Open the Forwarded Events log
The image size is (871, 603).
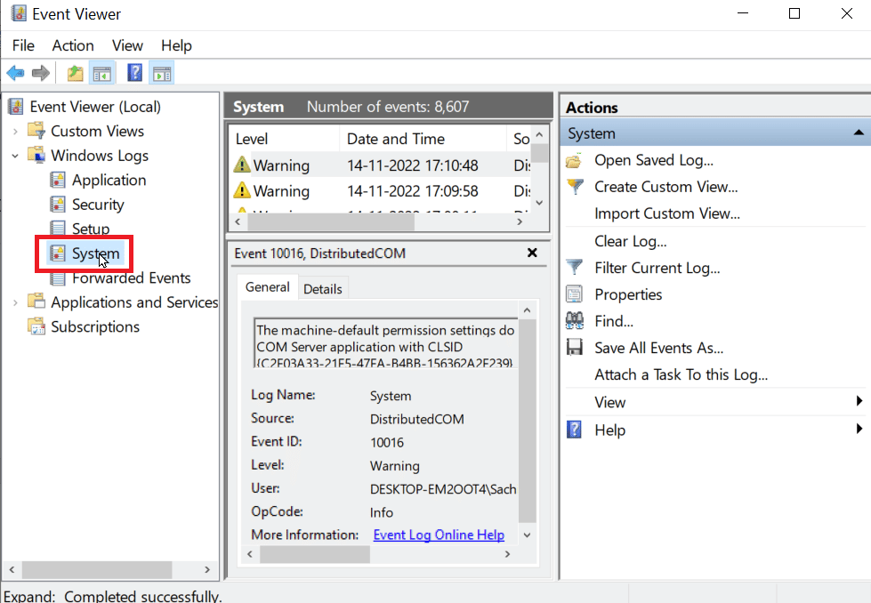pyautogui.click(x=131, y=278)
